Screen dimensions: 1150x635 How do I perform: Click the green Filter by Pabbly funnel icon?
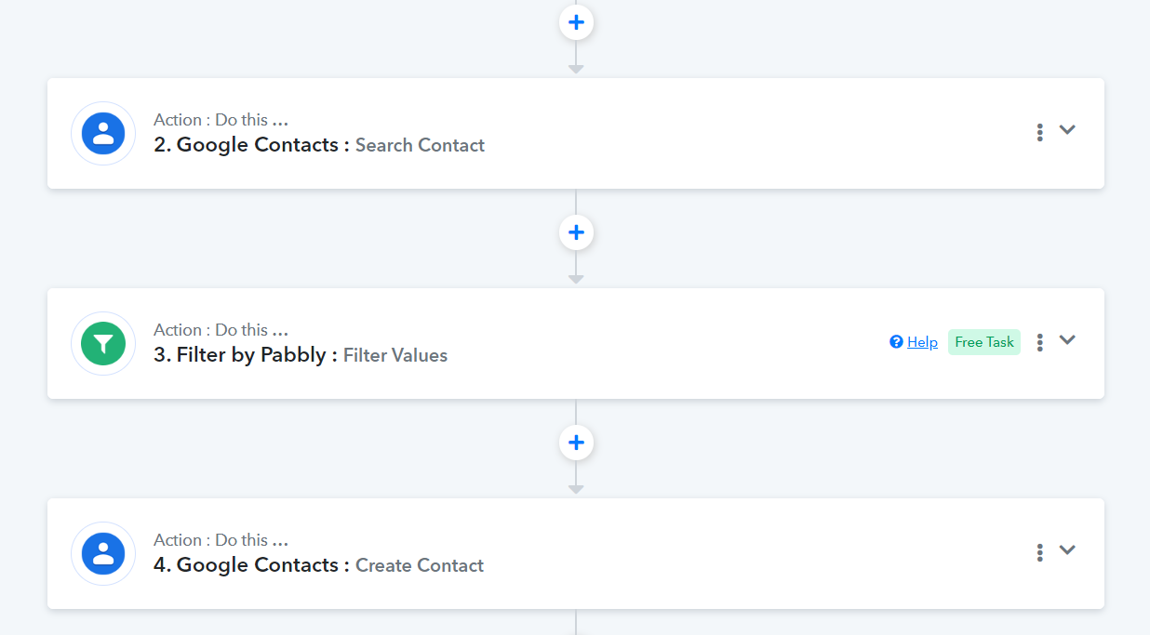(103, 343)
